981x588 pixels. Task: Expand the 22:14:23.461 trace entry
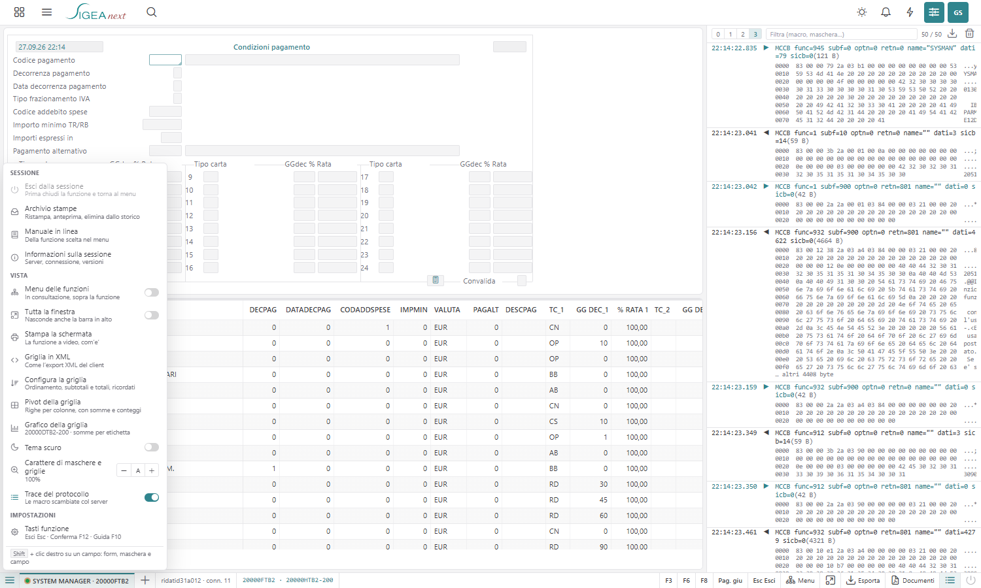coord(766,532)
